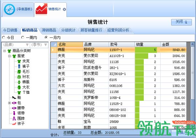Click the green shirt icon beside 商品分类树
This screenshot has width=196, height=138.
[x=9, y=51]
